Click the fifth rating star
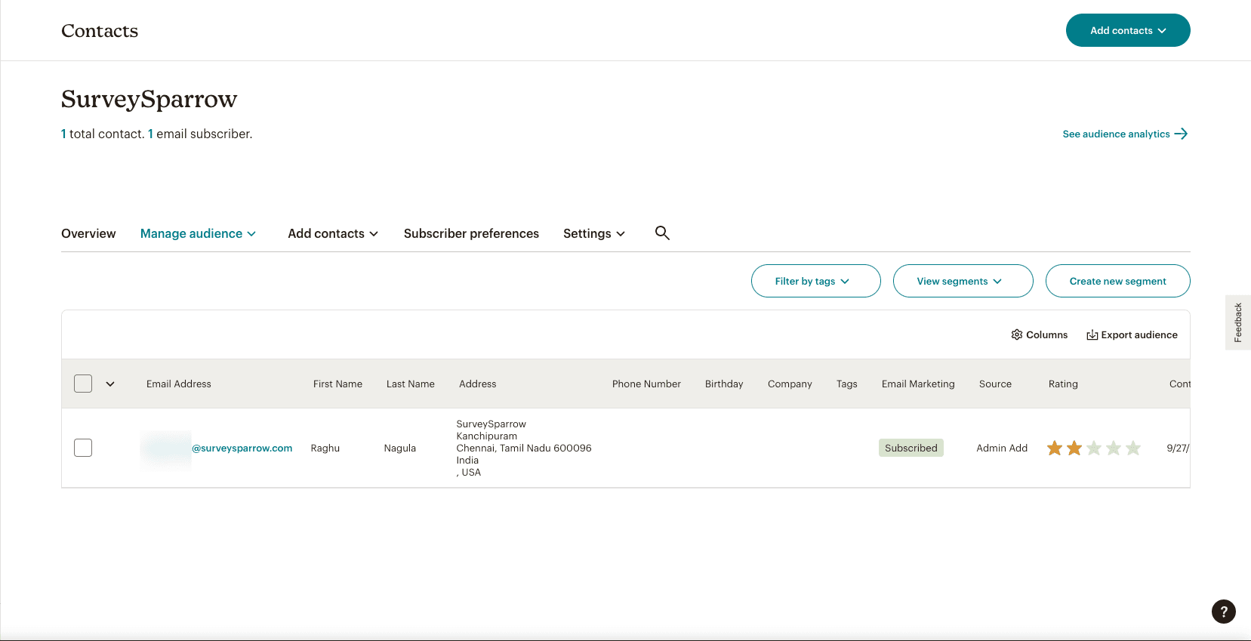 (x=1133, y=448)
